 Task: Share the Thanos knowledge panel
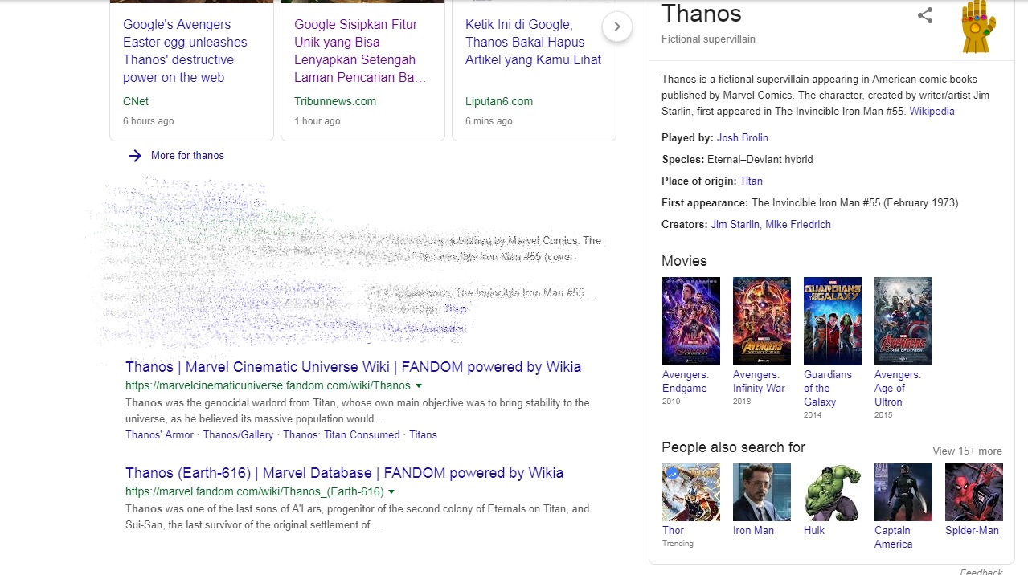[x=925, y=15]
